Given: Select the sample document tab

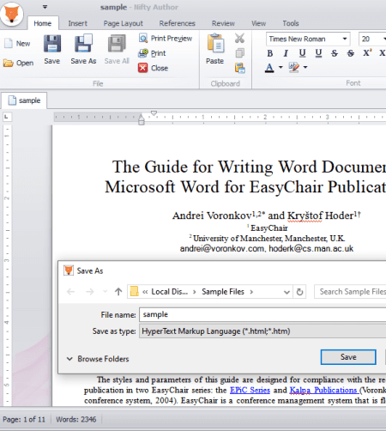Looking at the screenshot, I should point(24,100).
